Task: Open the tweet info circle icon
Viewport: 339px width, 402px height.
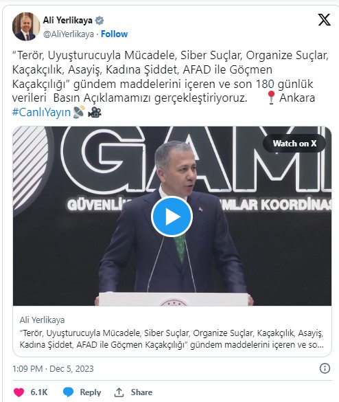Action: point(325,368)
